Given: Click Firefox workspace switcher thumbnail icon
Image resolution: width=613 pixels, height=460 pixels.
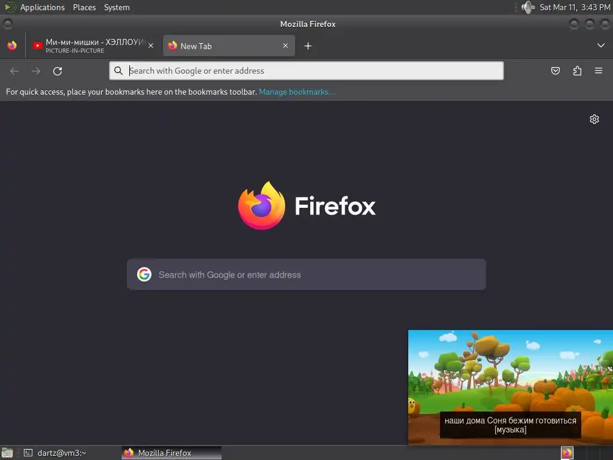Looking at the screenshot, I should click(567, 453).
